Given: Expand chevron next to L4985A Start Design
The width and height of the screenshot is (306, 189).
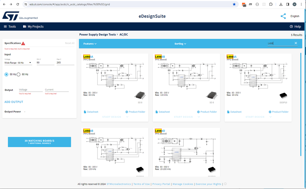Looking at the screenshot, I should 127,117.
